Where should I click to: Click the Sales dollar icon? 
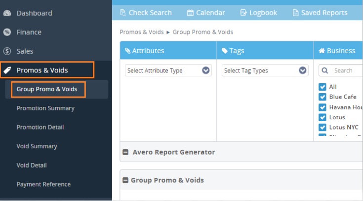(x=7, y=51)
